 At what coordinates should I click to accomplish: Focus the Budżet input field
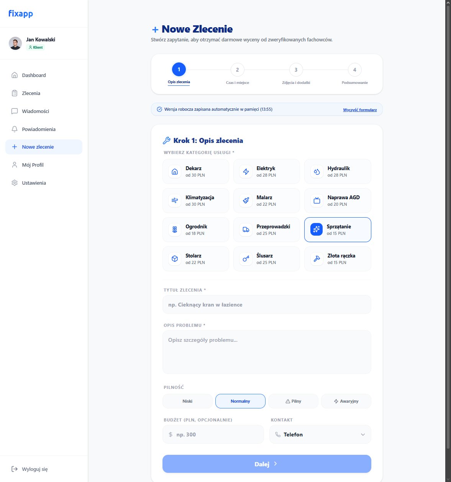[x=213, y=434]
